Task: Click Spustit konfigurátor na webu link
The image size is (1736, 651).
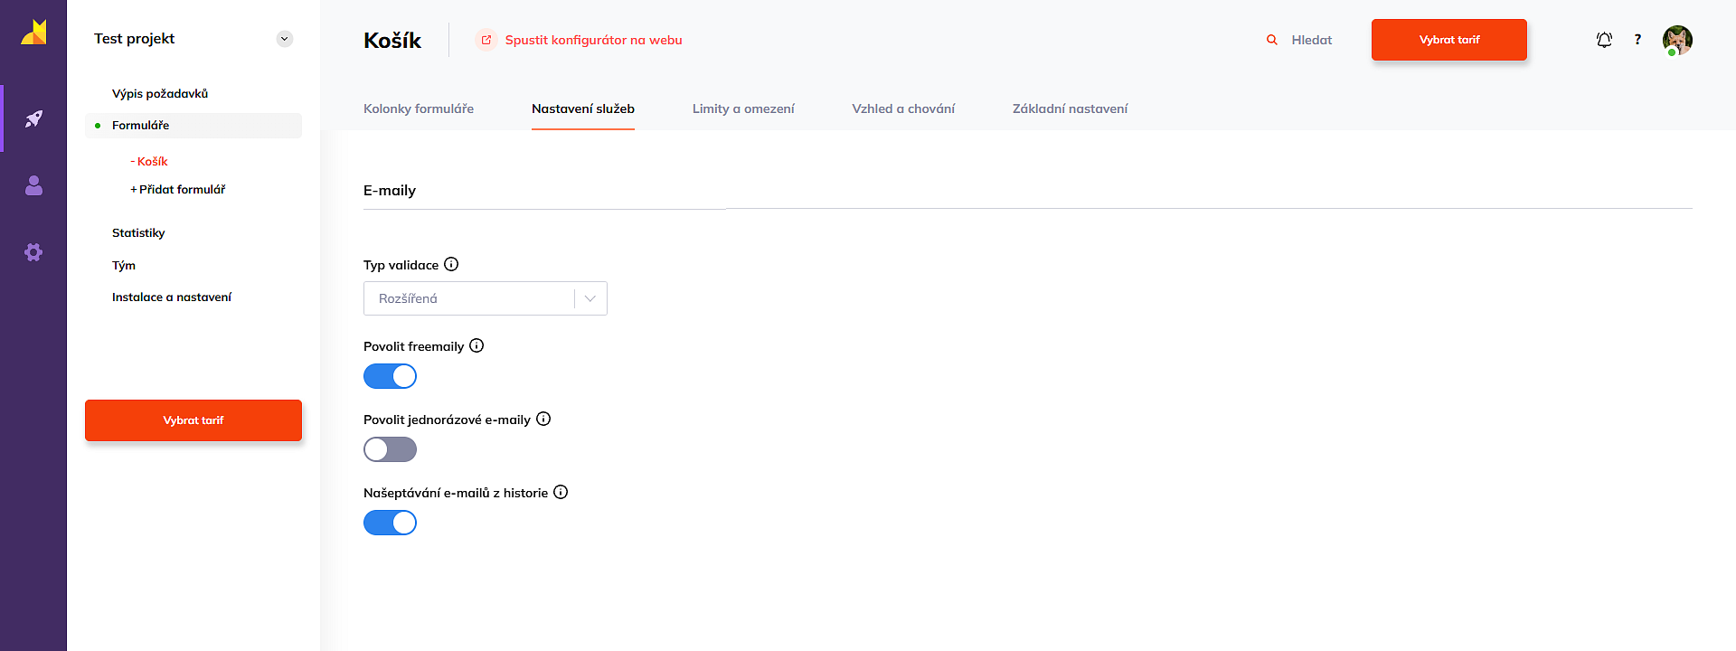Action: [592, 40]
